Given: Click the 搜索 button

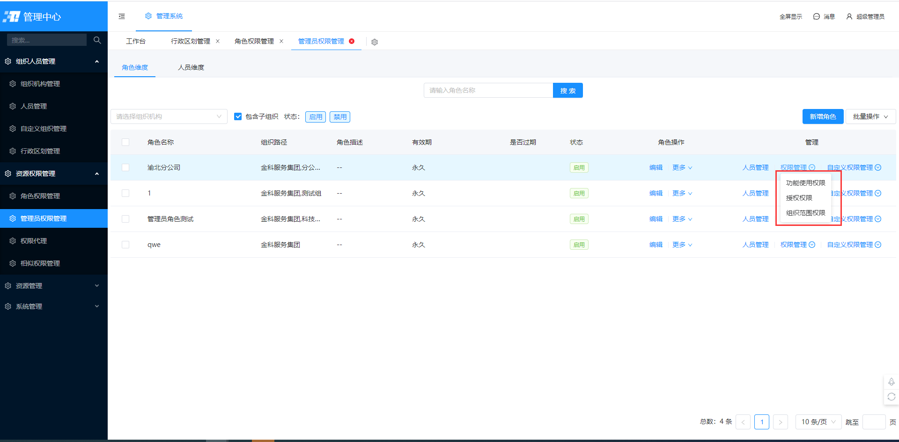Looking at the screenshot, I should 568,90.
